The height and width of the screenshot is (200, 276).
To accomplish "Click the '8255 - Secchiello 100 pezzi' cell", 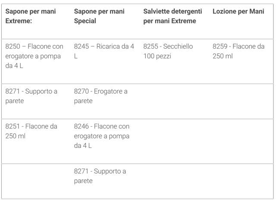I will [168, 51].
